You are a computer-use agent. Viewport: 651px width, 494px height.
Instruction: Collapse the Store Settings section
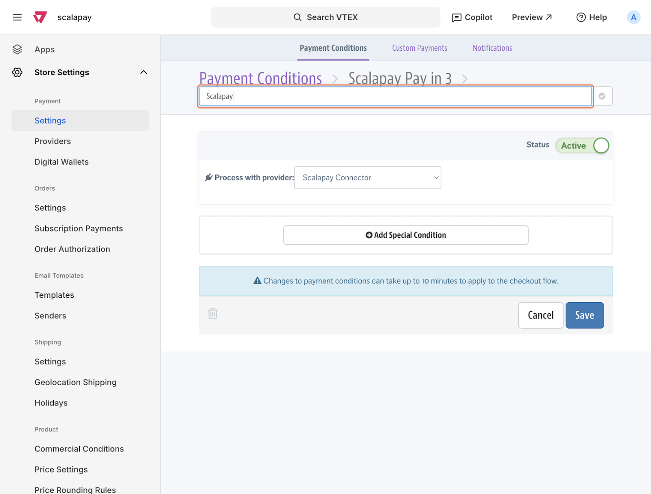(144, 72)
